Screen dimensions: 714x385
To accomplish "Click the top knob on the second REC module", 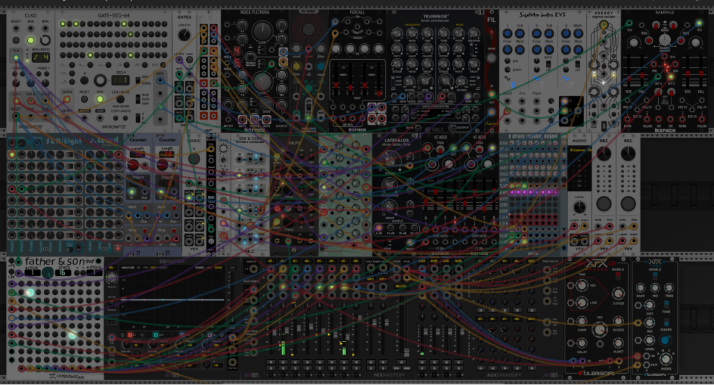I will 628,154.
